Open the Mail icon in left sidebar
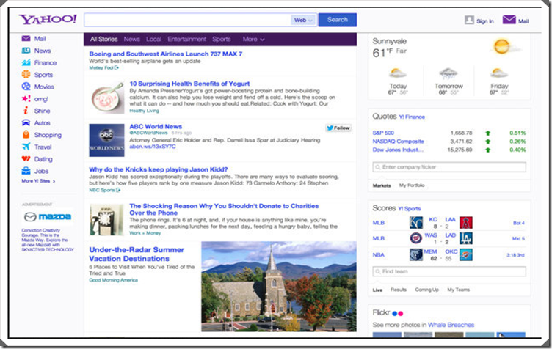Viewport: 552px width, 349px height. coord(26,38)
